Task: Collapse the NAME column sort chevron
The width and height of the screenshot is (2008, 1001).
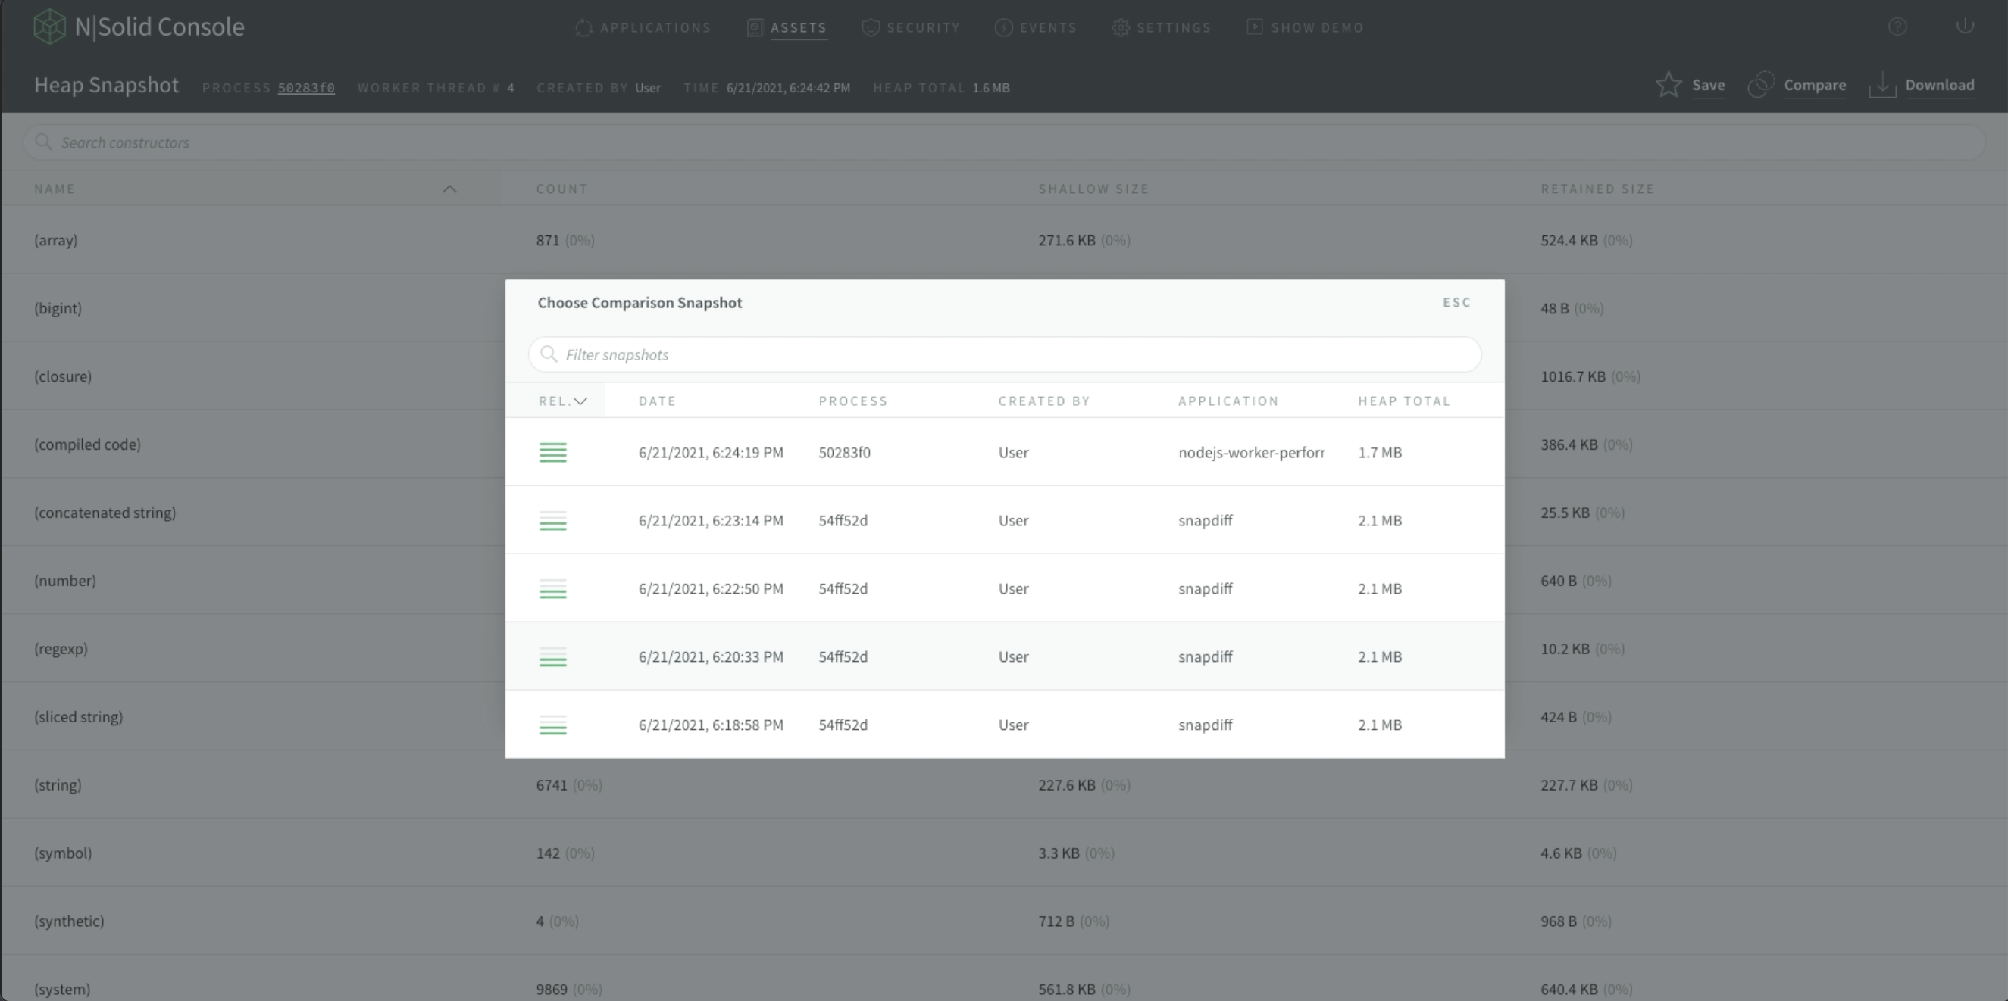Action: click(x=449, y=189)
